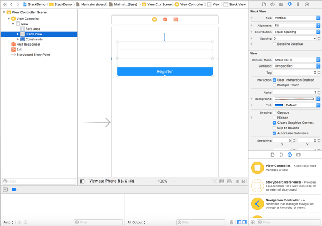
Task: Click the Embed In Stack button
Action: pyautogui.click(x=222, y=181)
